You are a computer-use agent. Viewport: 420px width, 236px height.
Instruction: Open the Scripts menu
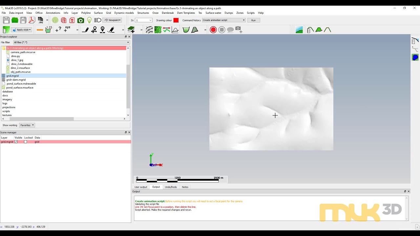pyautogui.click(x=251, y=13)
